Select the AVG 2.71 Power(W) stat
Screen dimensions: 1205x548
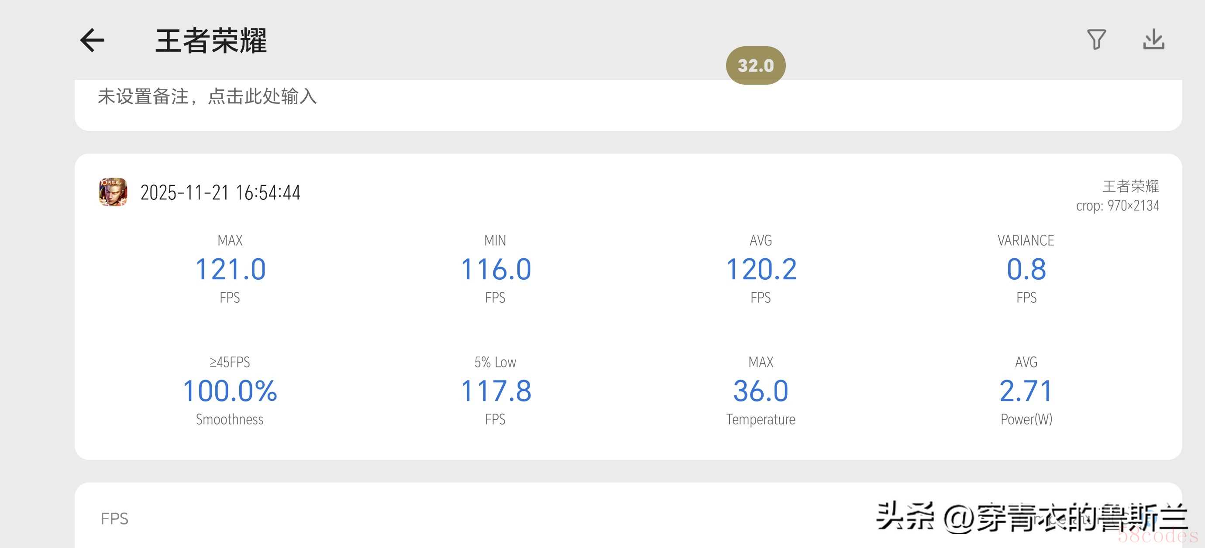pos(1026,391)
